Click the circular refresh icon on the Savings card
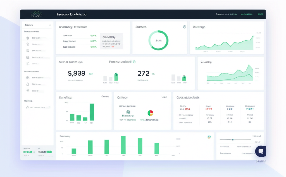286x177 pixels. pyautogui.click(x=184, y=27)
